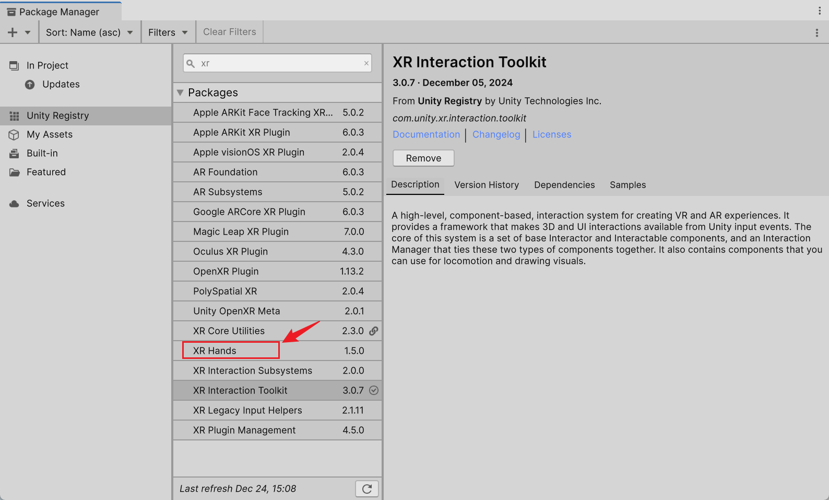This screenshot has height=500, width=829.
Task: Select Featured in the sidebar
Action: [86, 172]
